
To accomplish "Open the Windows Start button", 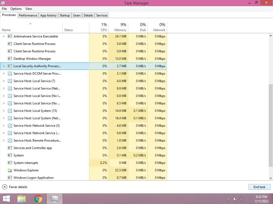I will click(6, 199).
